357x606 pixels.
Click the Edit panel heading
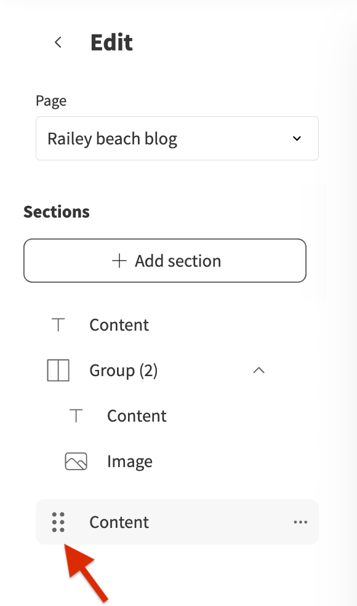111,42
